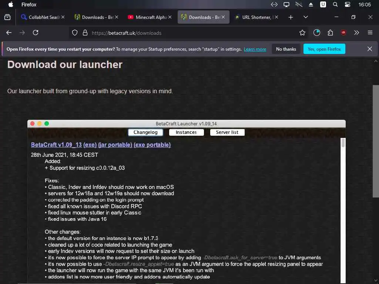Click the display mirroring menu bar icon
This screenshot has height=284, width=379.
tap(286, 4)
